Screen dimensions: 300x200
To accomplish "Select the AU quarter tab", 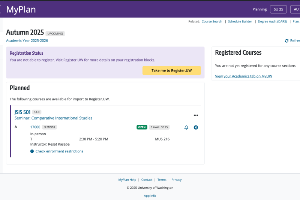I will 295,9.
